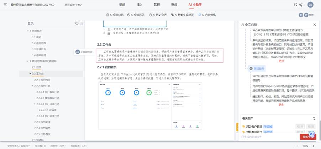
Task: Open 2.2.3 我的关注 in outline
Action: tap(42, 122)
